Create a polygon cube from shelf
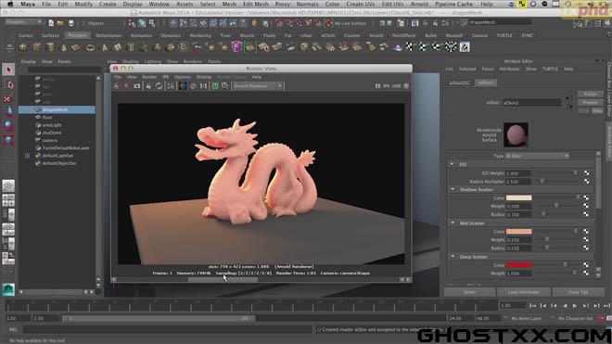This screenshot has height=344, width=612. point(37,47)
